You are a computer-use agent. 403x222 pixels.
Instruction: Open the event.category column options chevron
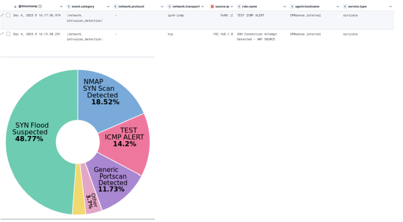pyautogui.click(x=108, y=6)
